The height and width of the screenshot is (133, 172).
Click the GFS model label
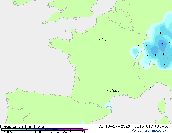[x=41, y=126]
